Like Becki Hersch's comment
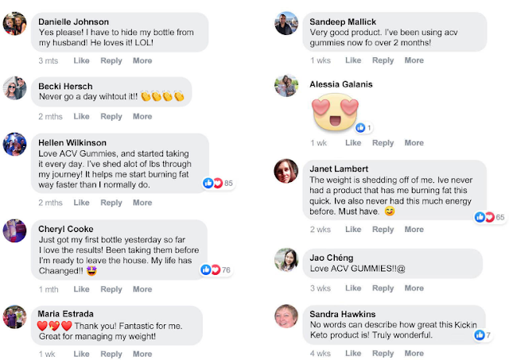 [81, 117]
